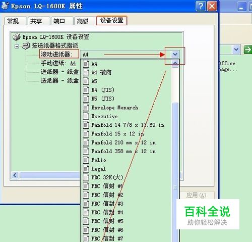The image size is (252, 242).
Task: Close the Epson LQ-1600K properties dialog
Action: [x=212, y=7]
